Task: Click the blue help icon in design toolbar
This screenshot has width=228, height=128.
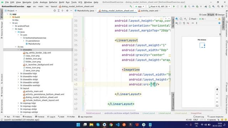Action: 219,23
